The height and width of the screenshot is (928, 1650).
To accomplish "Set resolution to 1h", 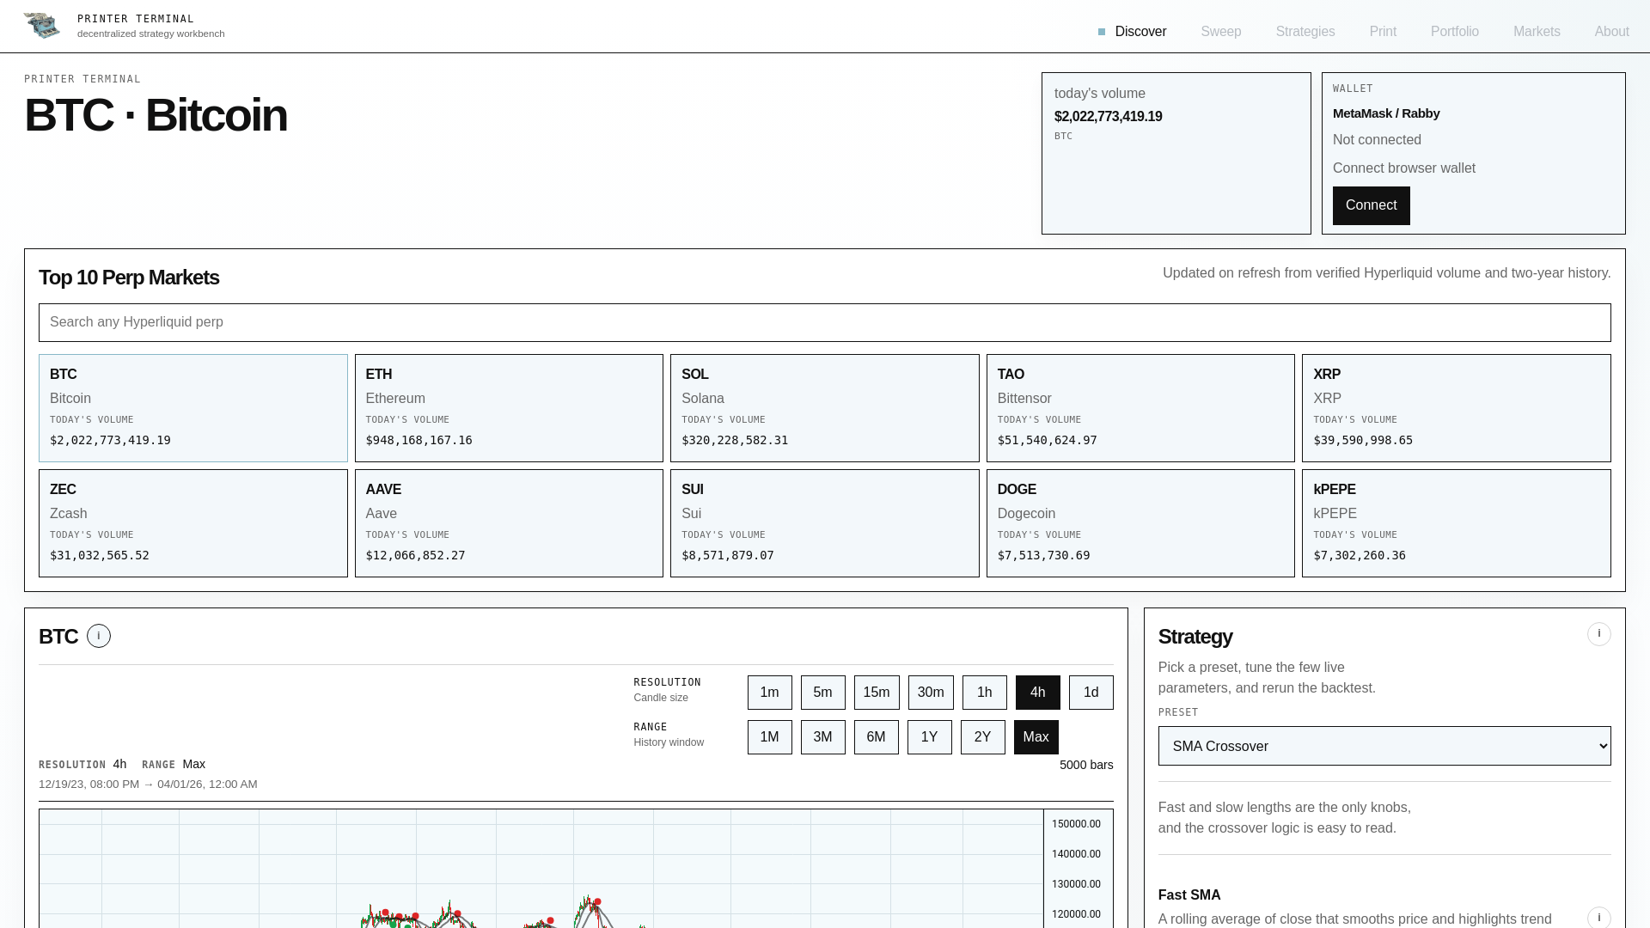I will (984, 693).
